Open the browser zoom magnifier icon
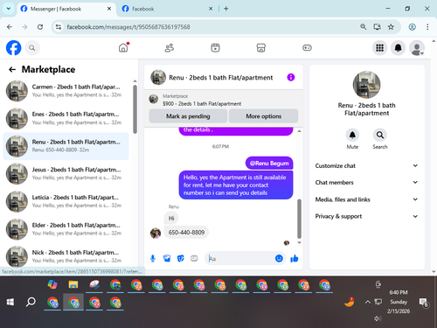 click(x=364, y=27)
